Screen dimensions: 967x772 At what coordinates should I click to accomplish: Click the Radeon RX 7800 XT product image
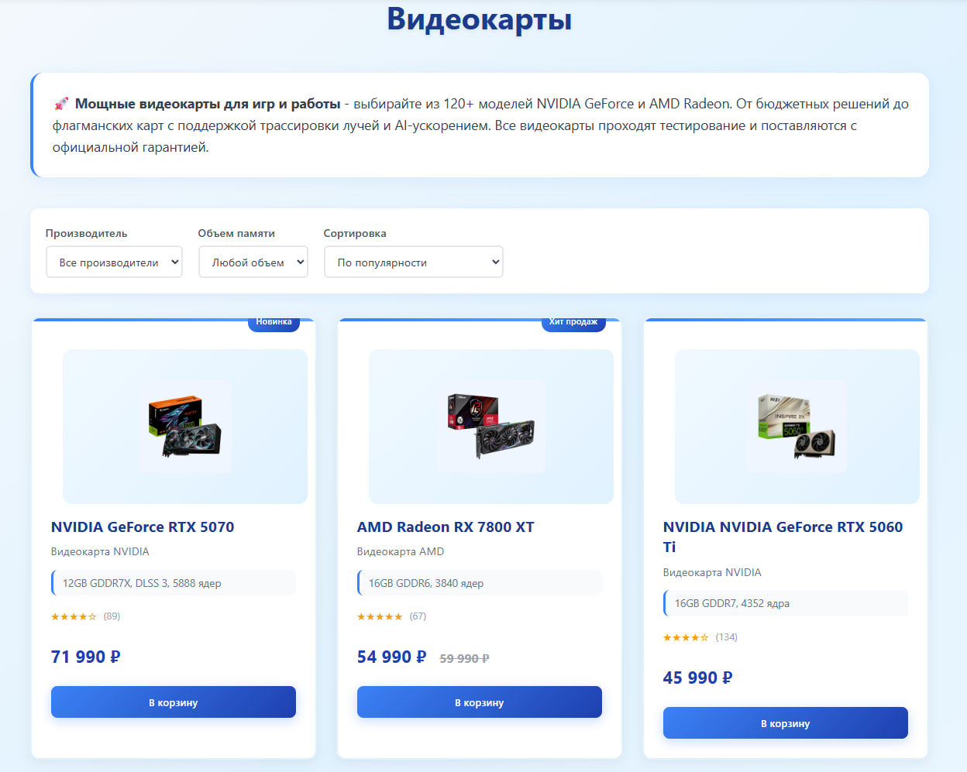(491, 427)
